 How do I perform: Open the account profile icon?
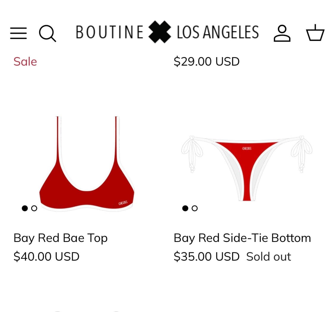click(x=282, y=33)
